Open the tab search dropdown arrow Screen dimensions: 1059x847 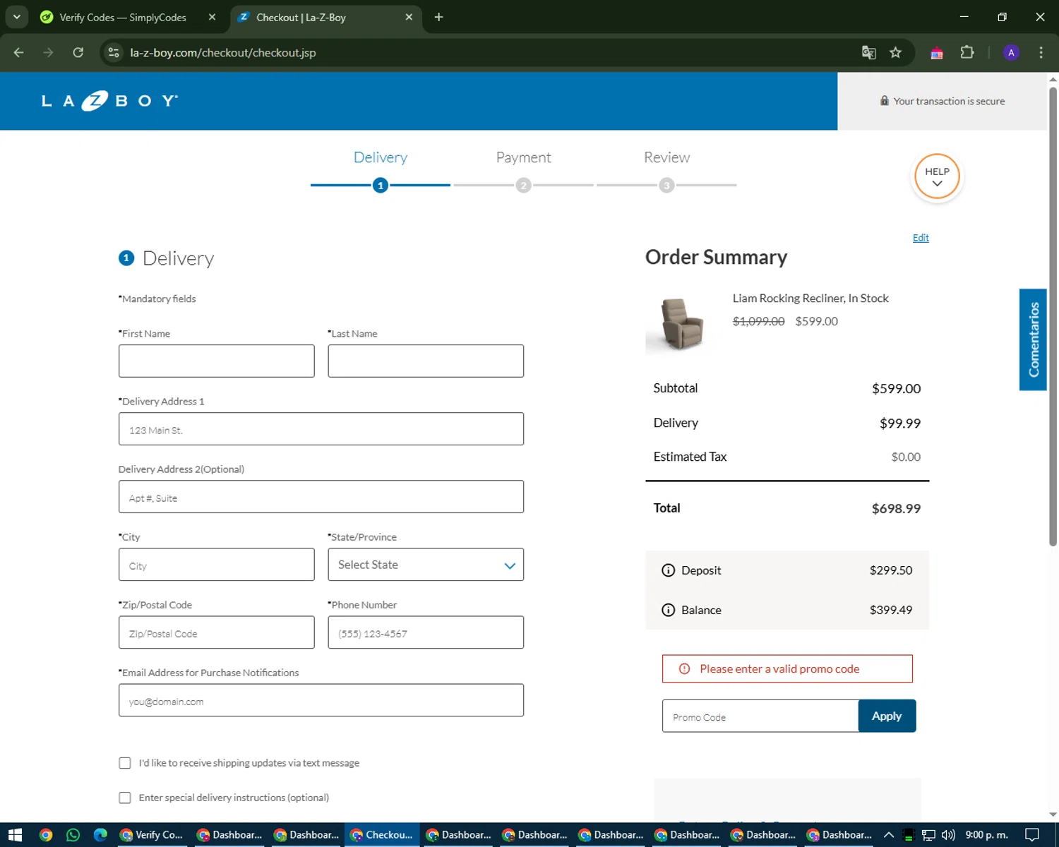click(17, 17)
